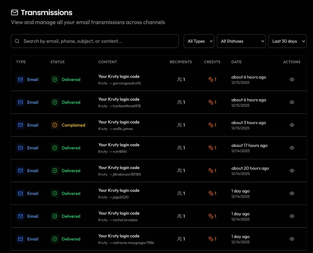This screenshot has height=253, width=313.
Task: Open the Email link in rutr8841 row
Action: click(33, 148)
